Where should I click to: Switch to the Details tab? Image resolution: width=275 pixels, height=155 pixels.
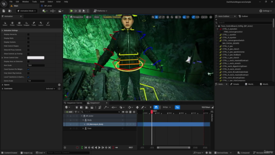point(235,84)
